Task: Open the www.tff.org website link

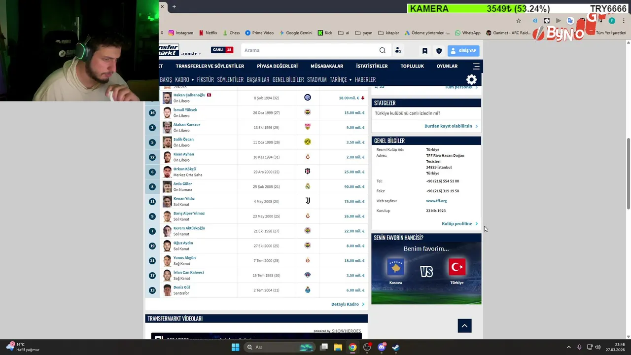Action: pos(436,201)
